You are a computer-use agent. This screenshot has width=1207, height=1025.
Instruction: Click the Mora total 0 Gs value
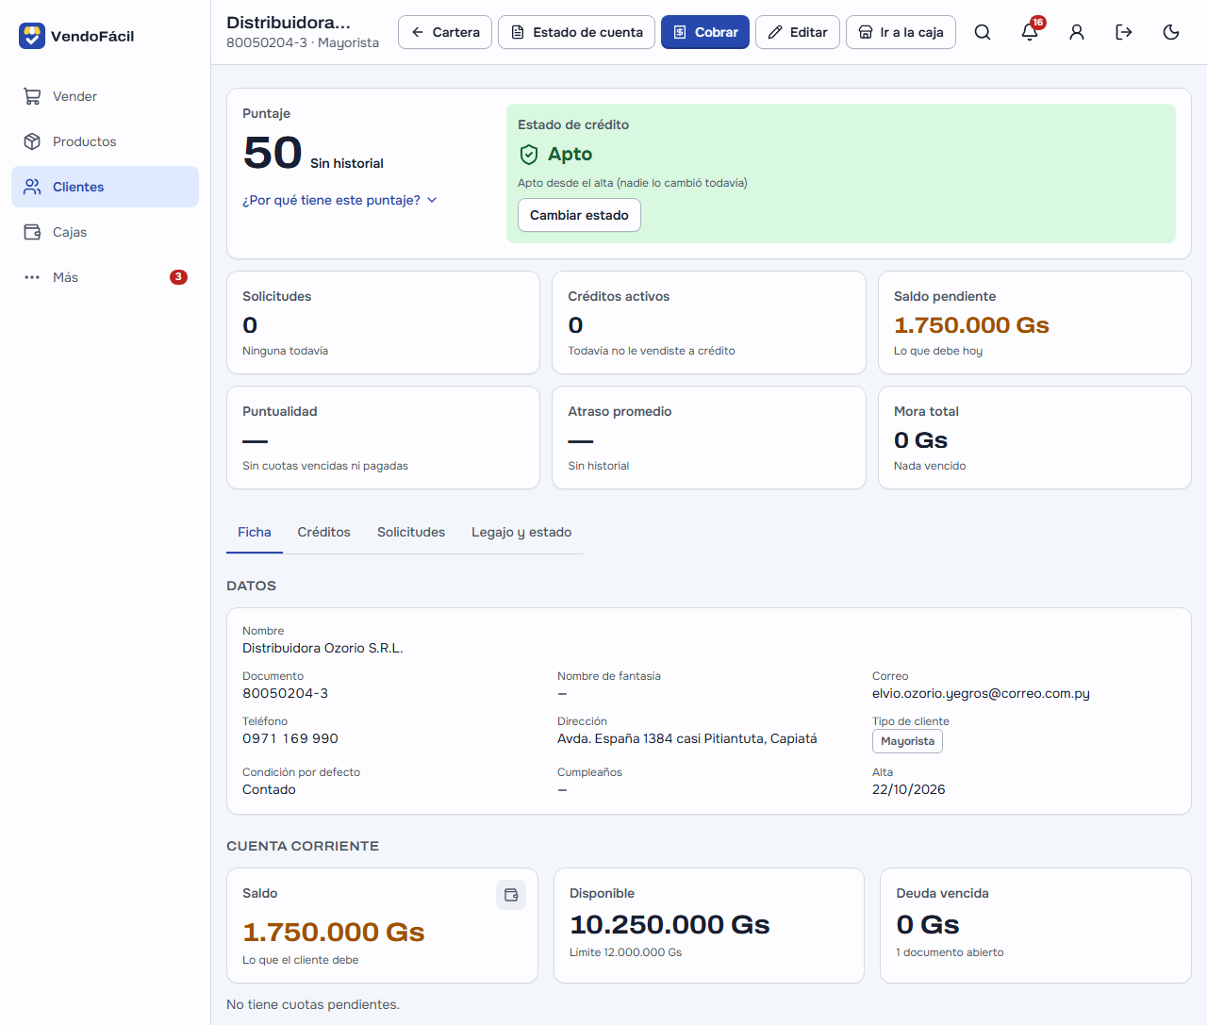(x=921, y=440)
